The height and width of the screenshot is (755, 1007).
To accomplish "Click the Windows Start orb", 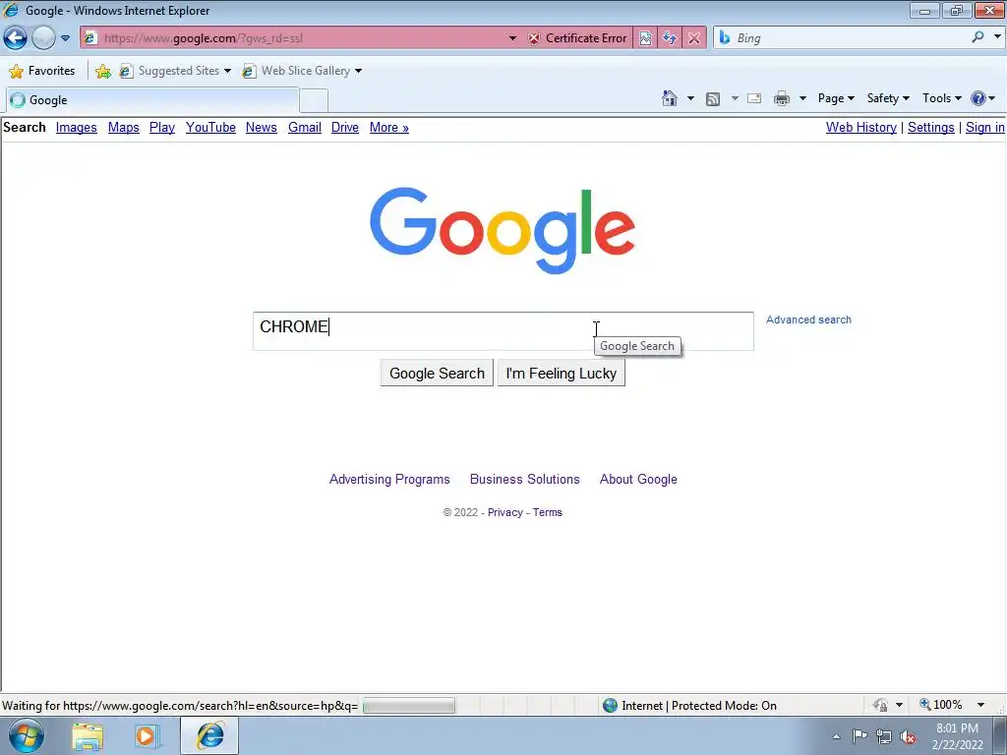I will point(27,735).
